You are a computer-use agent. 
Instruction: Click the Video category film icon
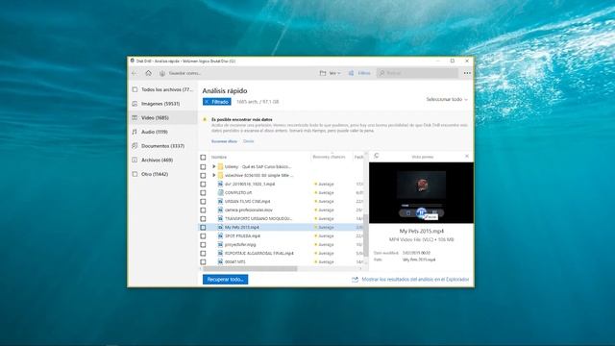coord(135,117)
